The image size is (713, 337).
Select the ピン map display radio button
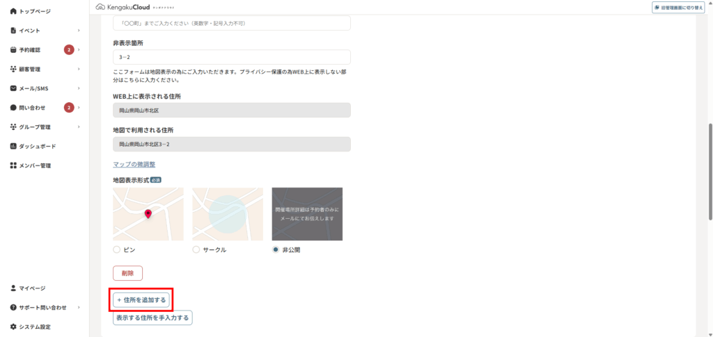click(x=117, y=249)
